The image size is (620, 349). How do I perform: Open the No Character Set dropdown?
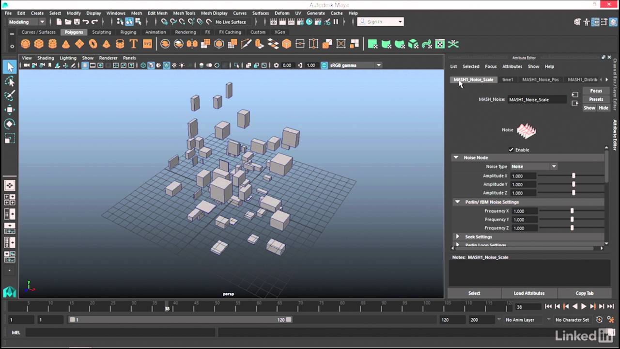pyautogui.click(x=572, y=320)
